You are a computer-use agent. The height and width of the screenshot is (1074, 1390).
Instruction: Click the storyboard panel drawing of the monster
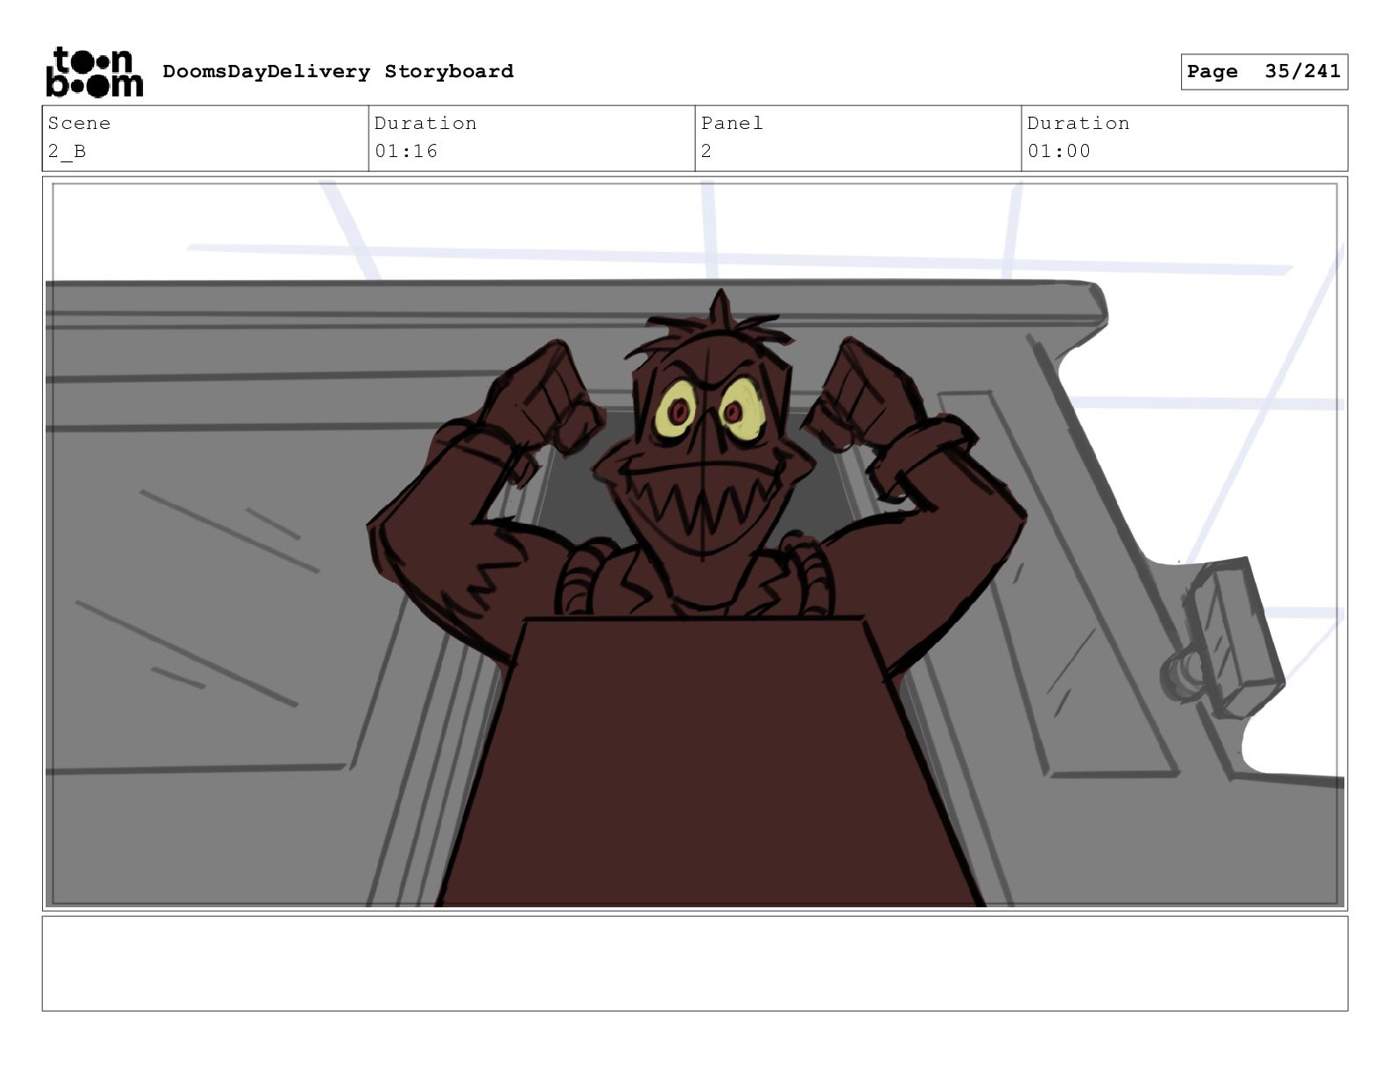pos(695,544)
